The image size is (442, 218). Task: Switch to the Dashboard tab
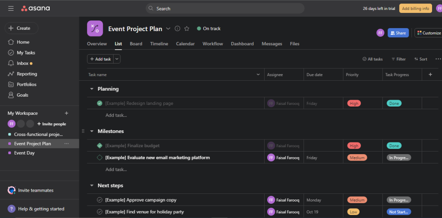242,44
